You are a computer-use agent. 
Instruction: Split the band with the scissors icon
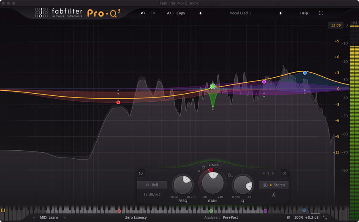click(x=274, y=195)
